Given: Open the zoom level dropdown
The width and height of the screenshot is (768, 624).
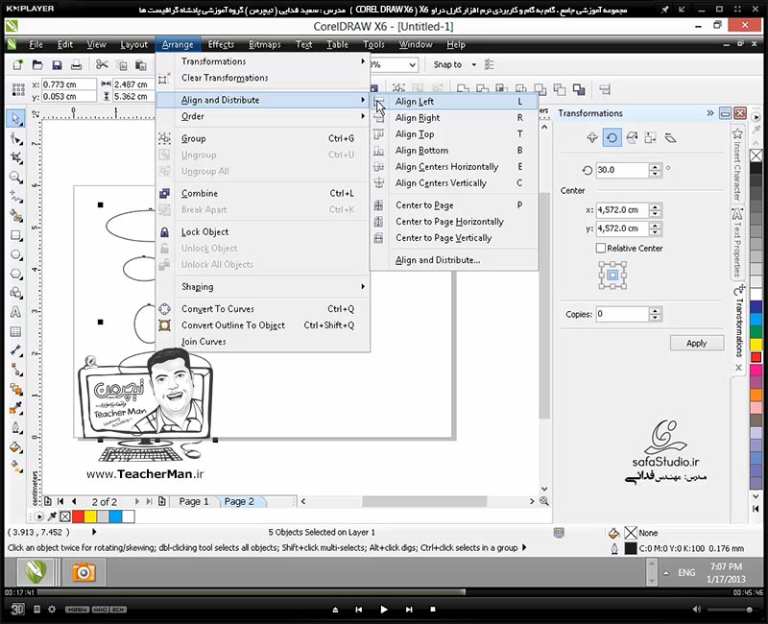Looking at the screenshot, I should click(413, 64).
